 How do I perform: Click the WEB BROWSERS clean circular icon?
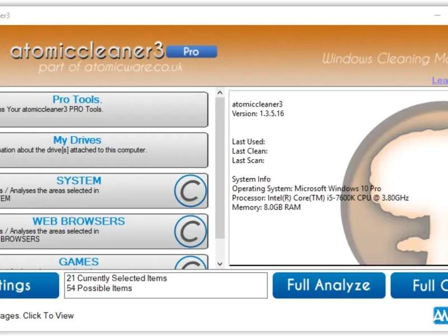[x=190, y=231]
